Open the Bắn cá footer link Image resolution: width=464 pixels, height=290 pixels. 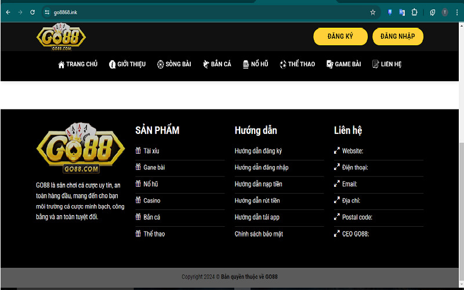pyautogui.click(x=151, y=217)
